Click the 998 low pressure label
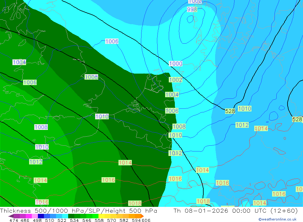 tap(192, 9)
